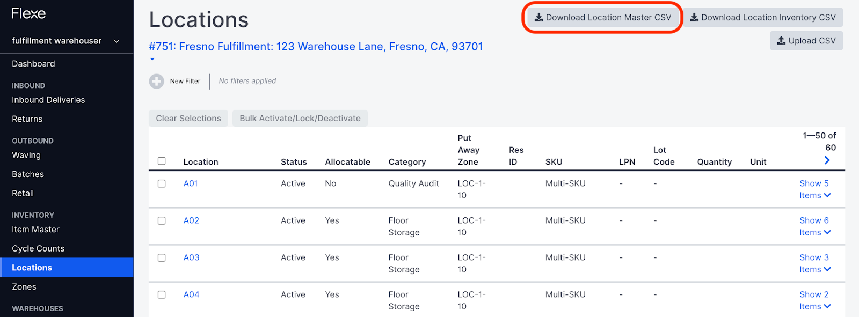Expand Show 3 Items for A03

click(815, 263)
